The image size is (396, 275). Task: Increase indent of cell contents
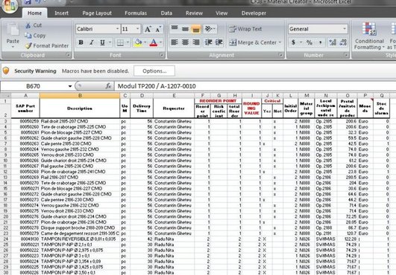pyautogui.click(x=219, y=42)
